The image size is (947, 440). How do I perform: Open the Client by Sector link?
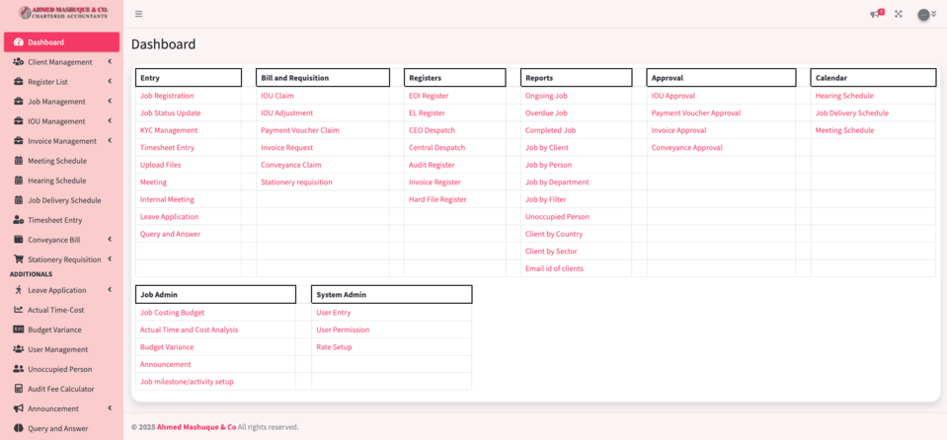click(551, 252)
